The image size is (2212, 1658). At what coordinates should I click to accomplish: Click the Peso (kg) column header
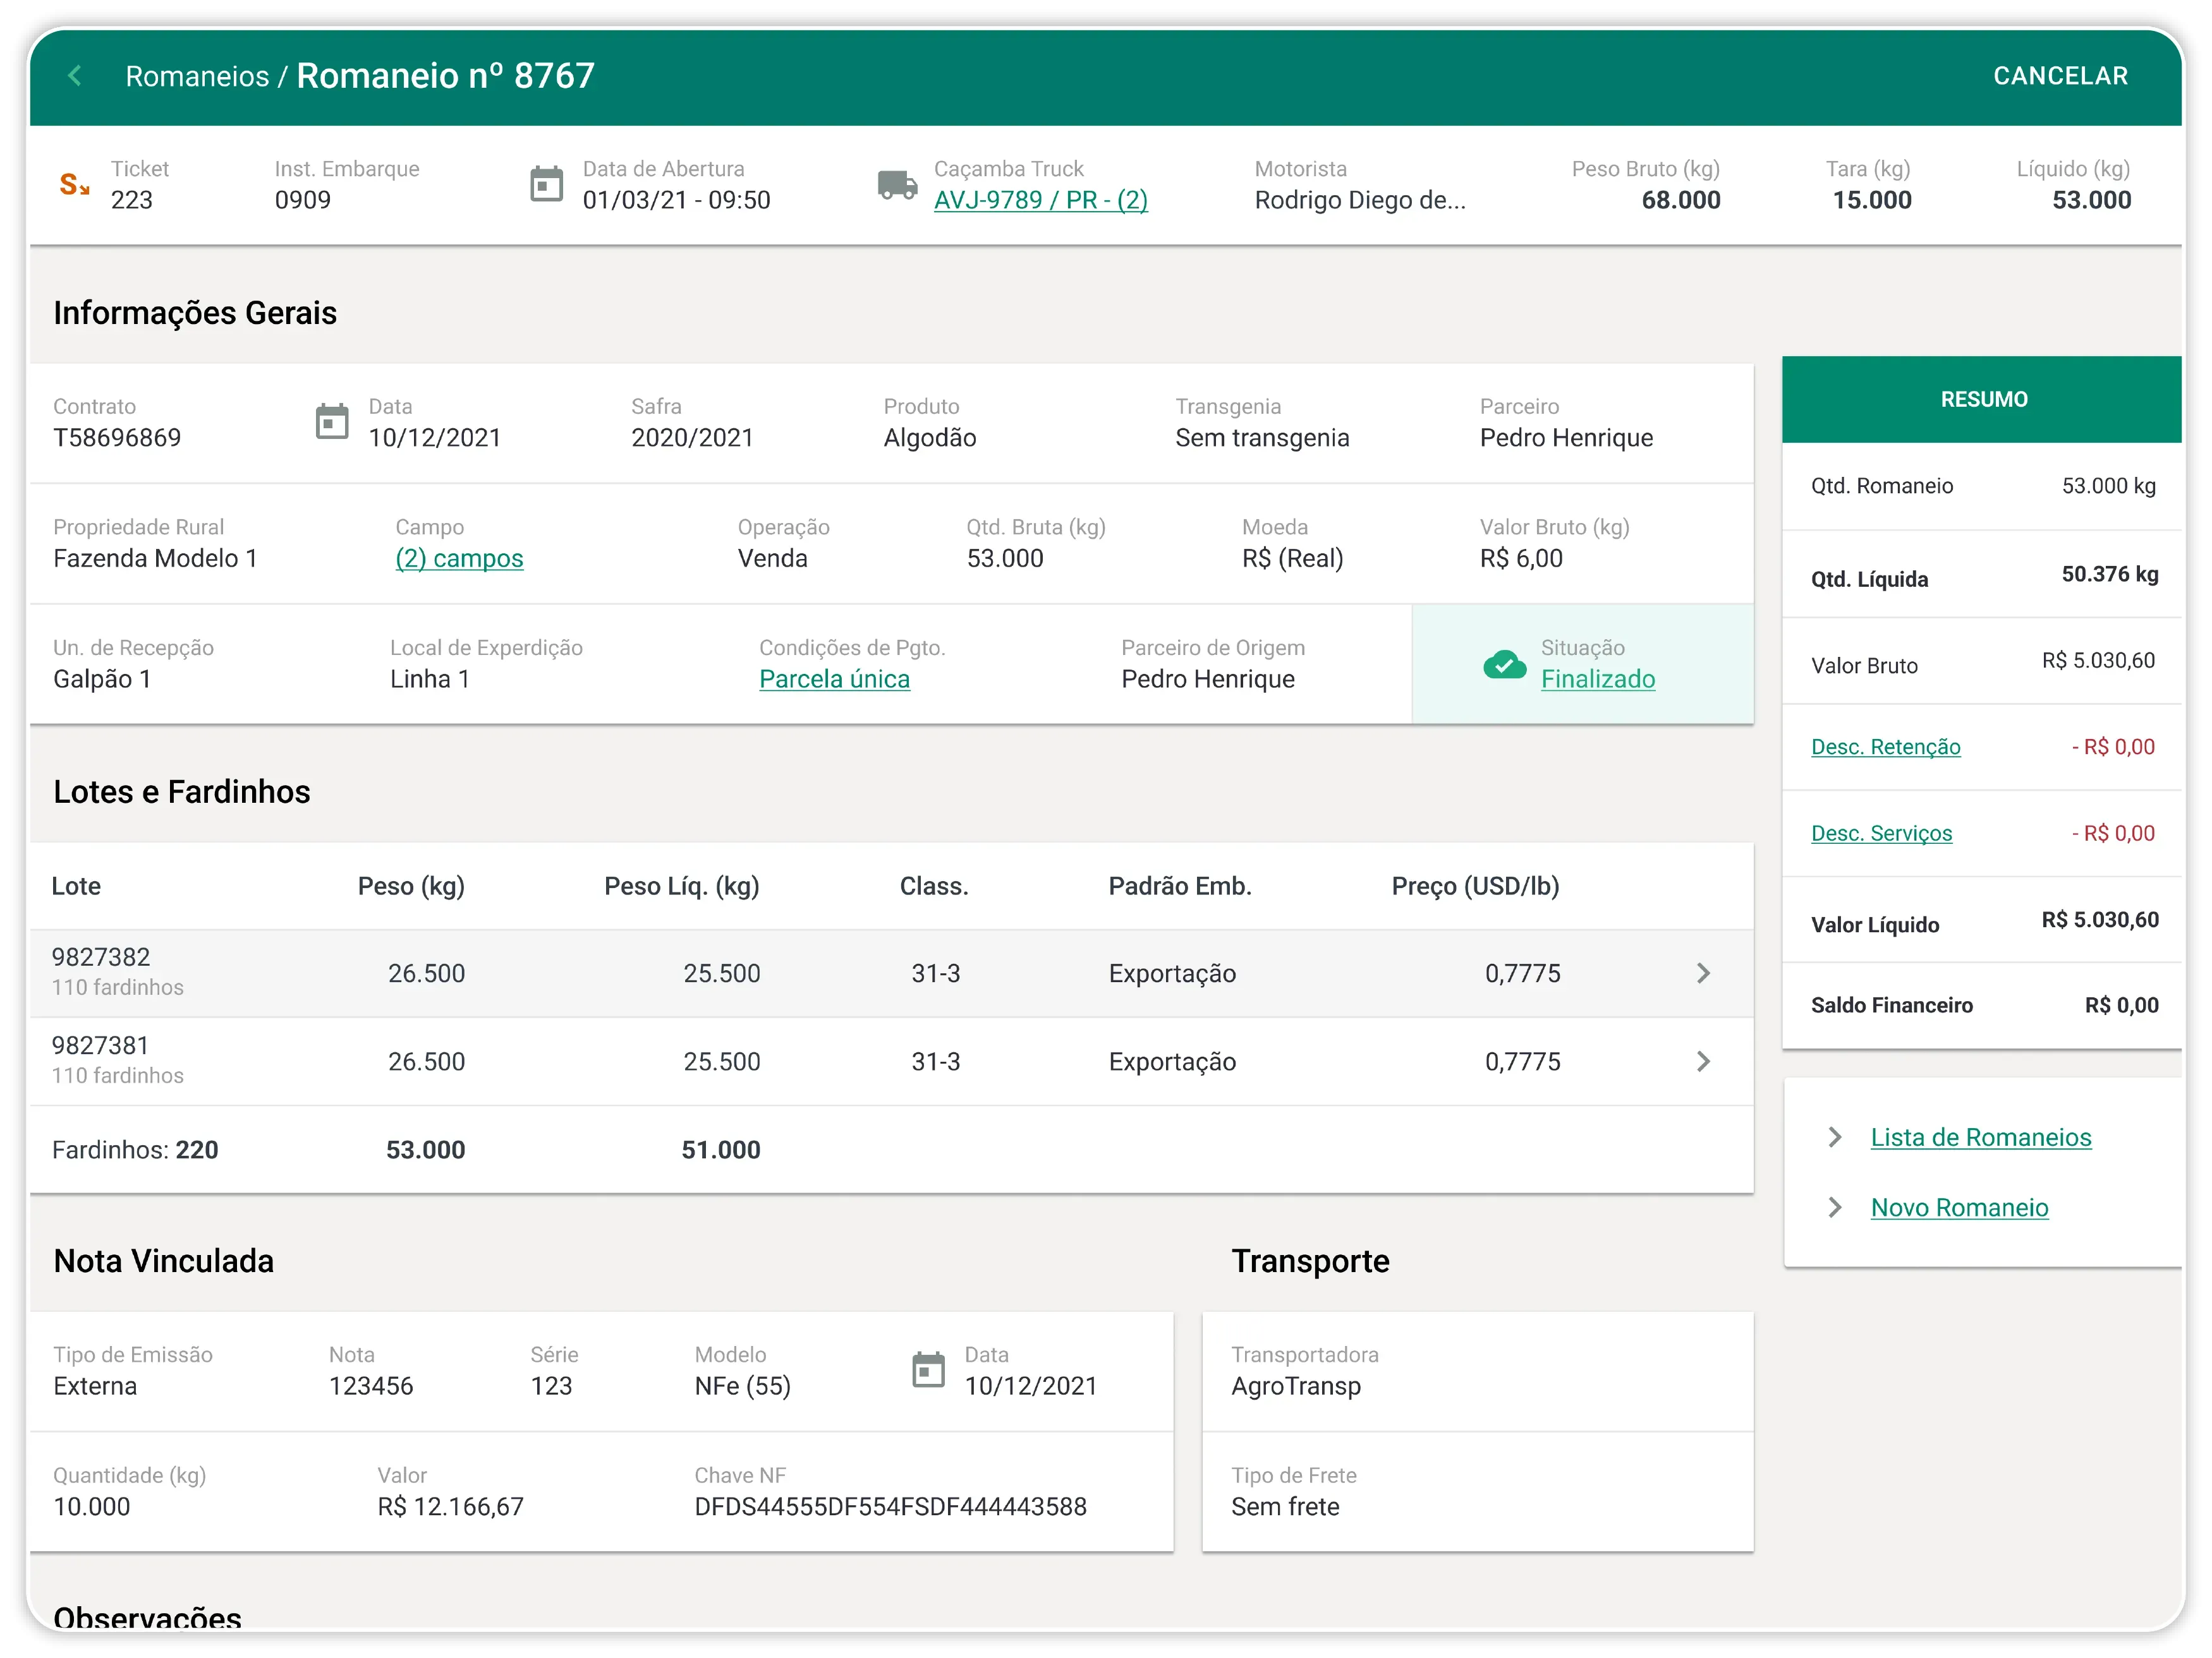pos(411,886)
